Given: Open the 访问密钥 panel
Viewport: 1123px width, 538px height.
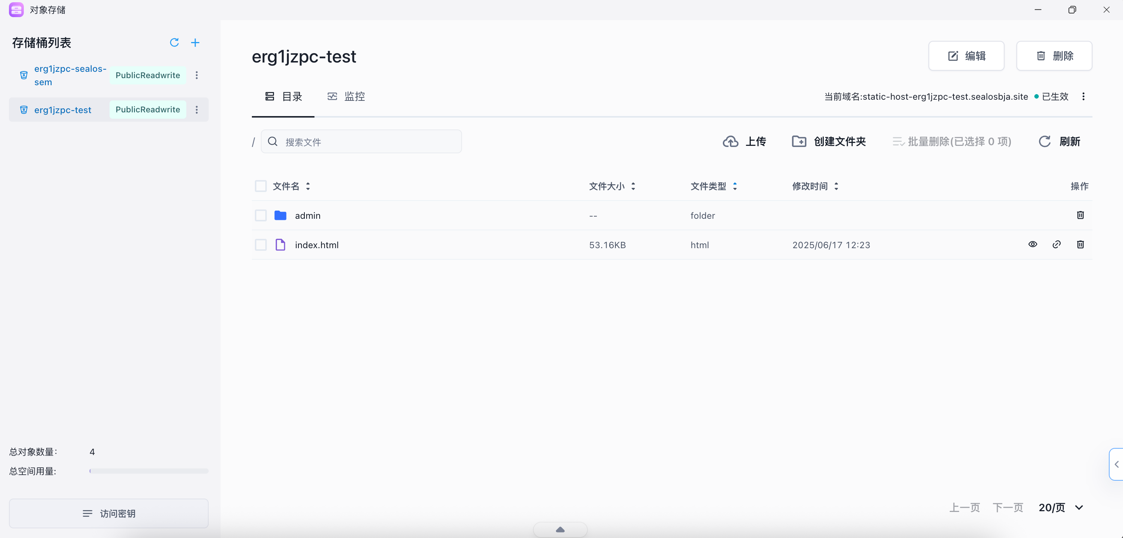Looking at the screenshot, I should pyautogui.click(x=108, y=513).
